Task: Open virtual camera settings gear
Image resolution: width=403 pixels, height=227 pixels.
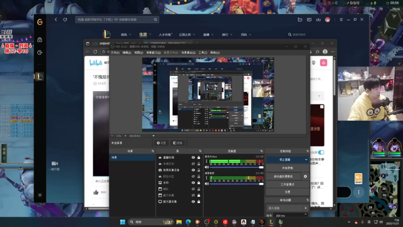Action: [x=305, y=177]
